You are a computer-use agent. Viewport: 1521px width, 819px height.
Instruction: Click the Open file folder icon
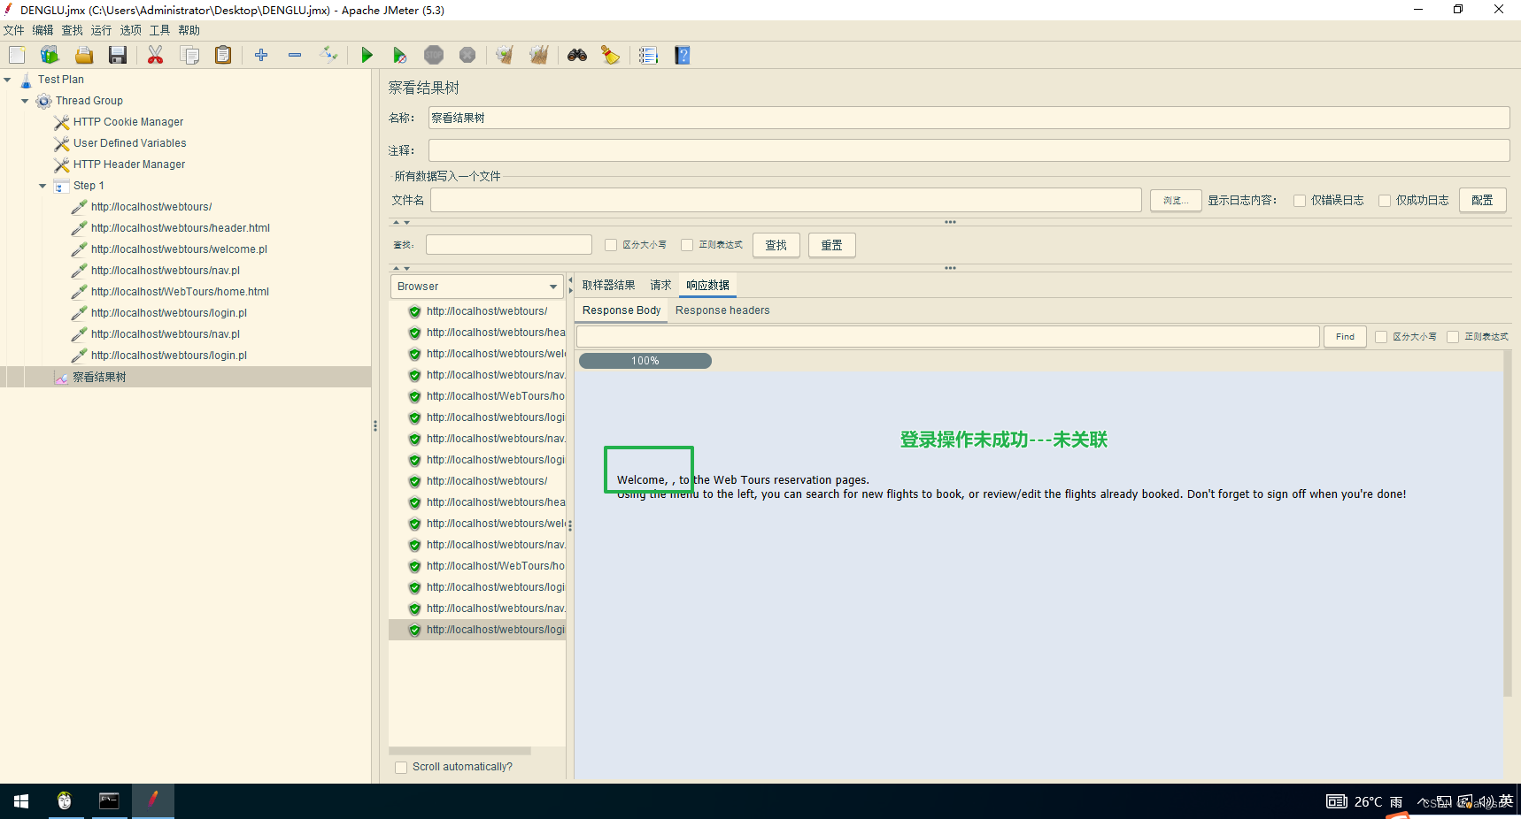pyautogui.click(x=84, y=55)
